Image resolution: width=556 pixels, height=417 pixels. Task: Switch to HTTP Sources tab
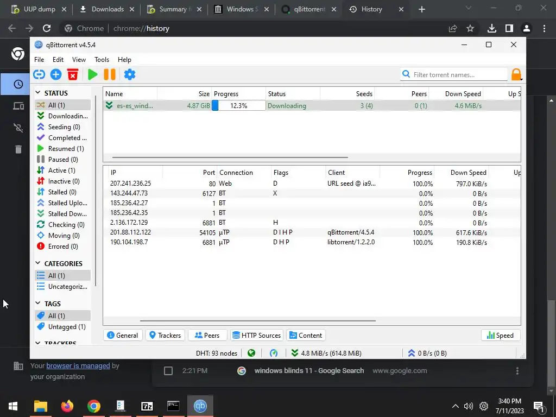click(x=257, y=335)
